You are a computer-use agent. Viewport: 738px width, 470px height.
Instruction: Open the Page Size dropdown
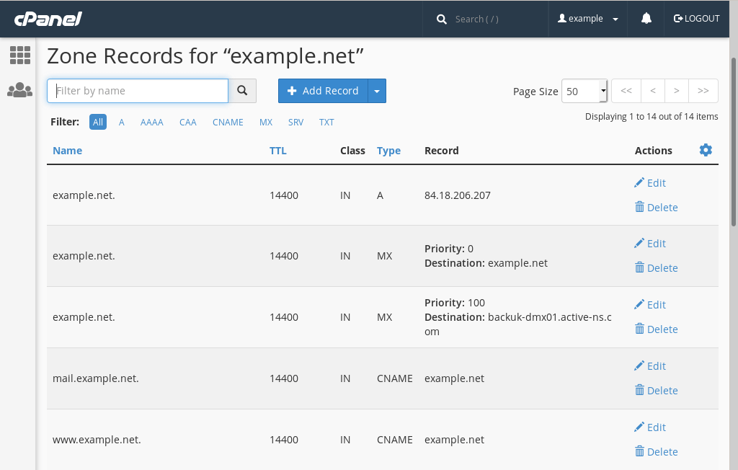tap(584, 91)
